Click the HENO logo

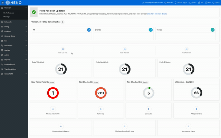click(14, 2)
